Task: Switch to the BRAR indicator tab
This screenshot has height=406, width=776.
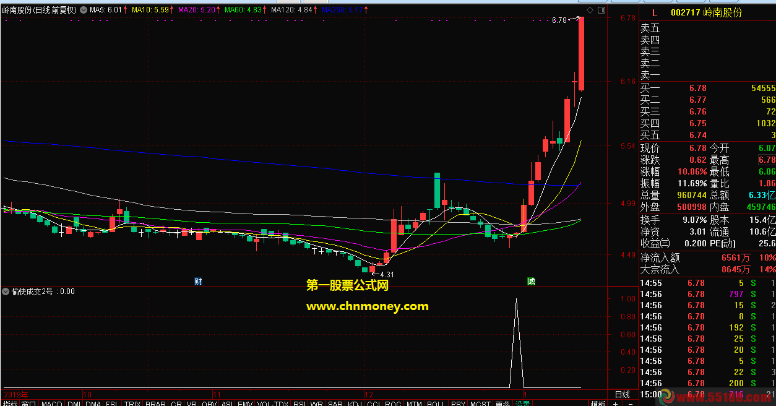Action: point(155,404)
